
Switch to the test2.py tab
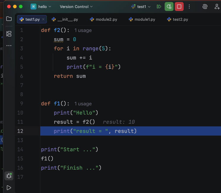tap(177, 20)
